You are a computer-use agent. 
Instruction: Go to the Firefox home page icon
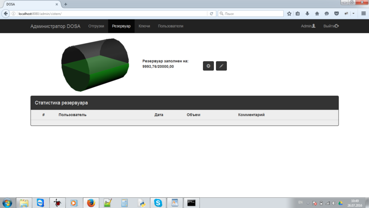[x=317, y=14]
